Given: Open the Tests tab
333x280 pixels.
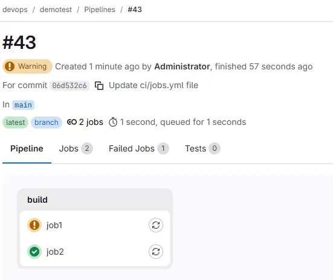Looking at the screenshot, I should pos(202,148).
